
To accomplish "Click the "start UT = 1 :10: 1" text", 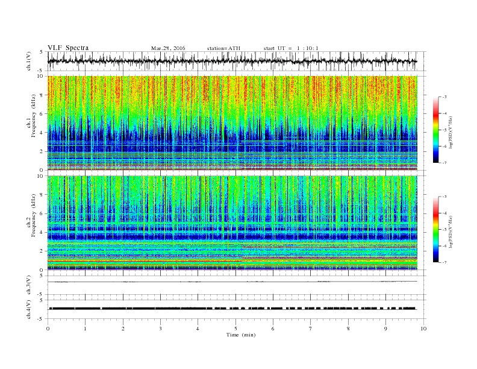I will [x=291, y=48].
